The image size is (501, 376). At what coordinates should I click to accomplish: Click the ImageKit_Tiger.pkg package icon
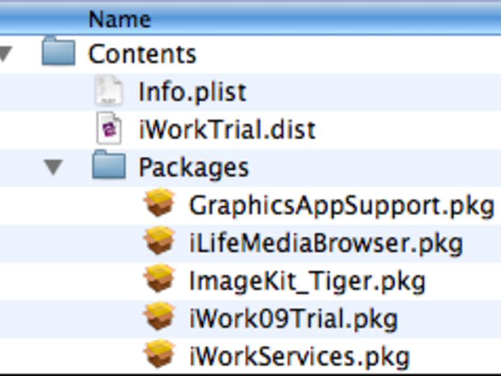159,280
